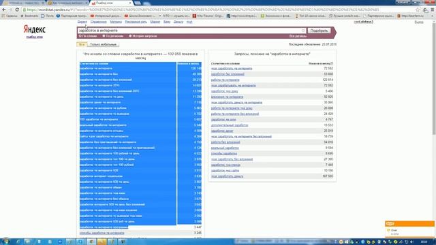Screen dimensions: 436x245
Task: Open the 'Сервисы' apps bookmark
Action: pyautogui.click(x=10, y=16)
